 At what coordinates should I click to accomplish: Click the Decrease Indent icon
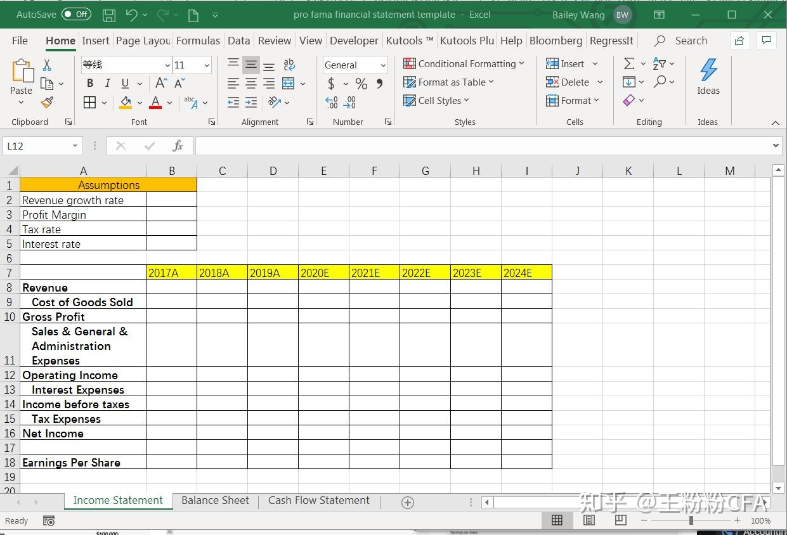(233, 102)
